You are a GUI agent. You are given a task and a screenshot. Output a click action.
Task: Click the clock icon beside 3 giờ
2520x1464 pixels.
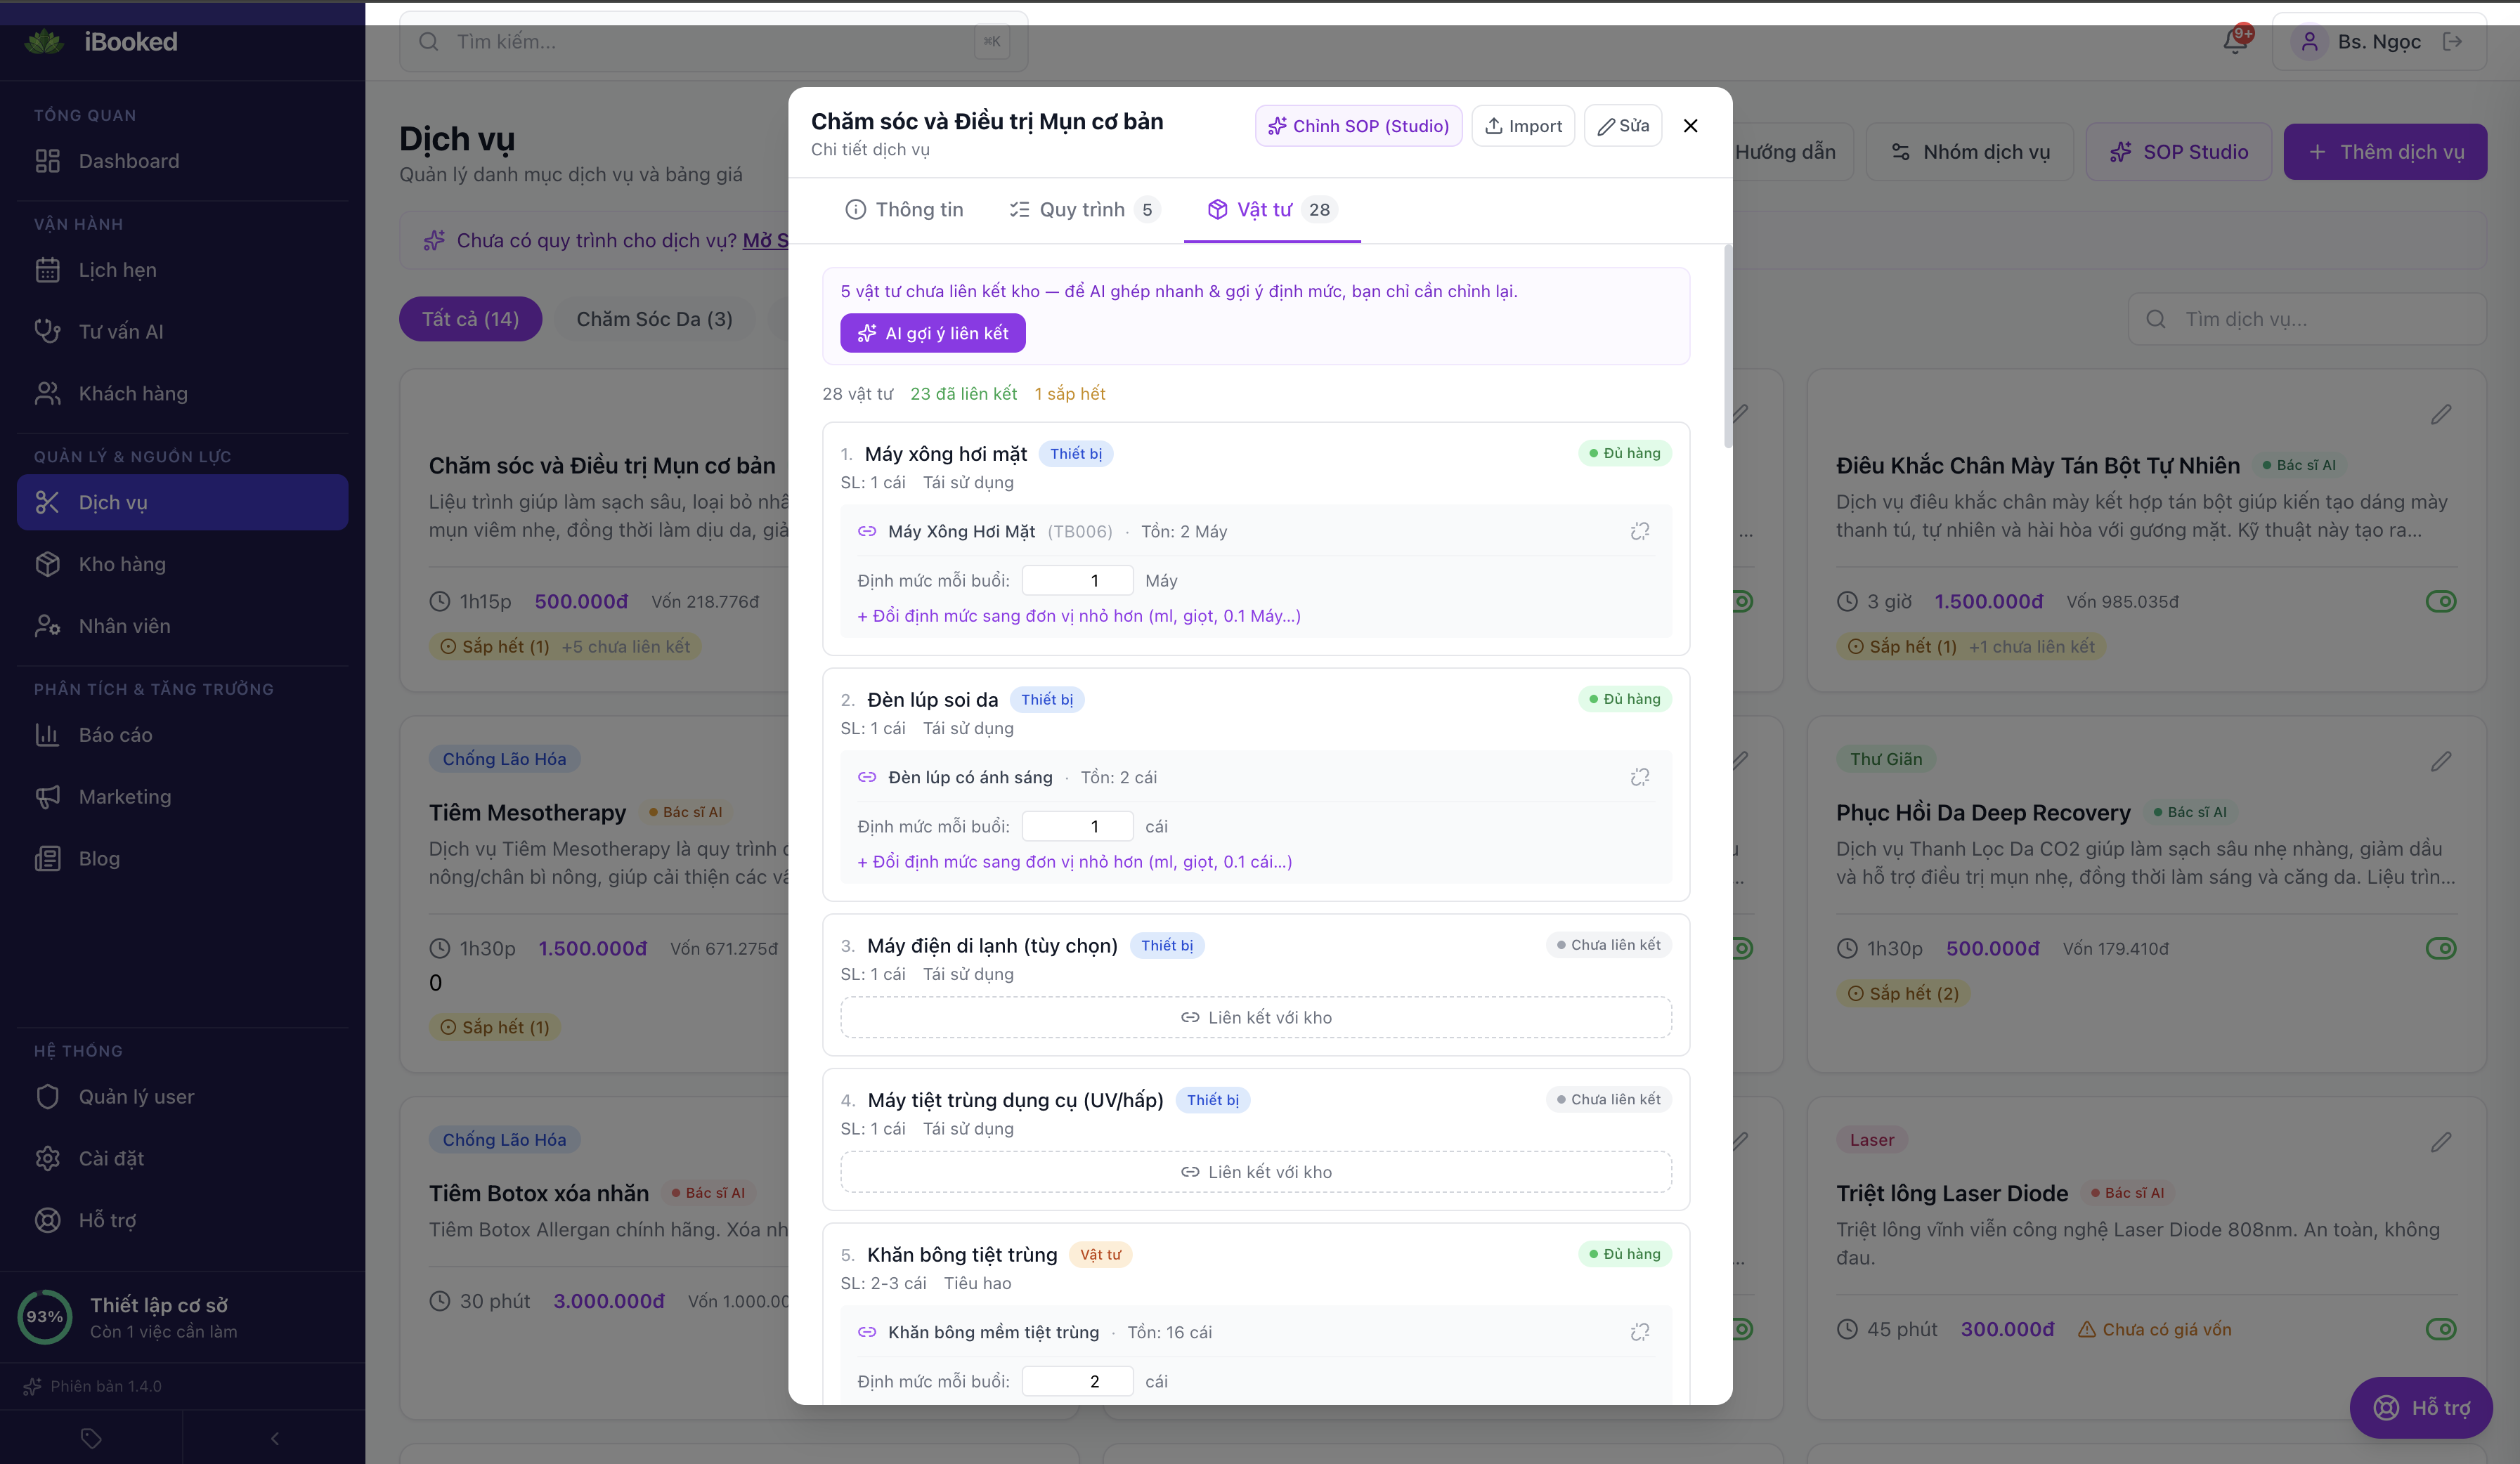[1847, 601]
